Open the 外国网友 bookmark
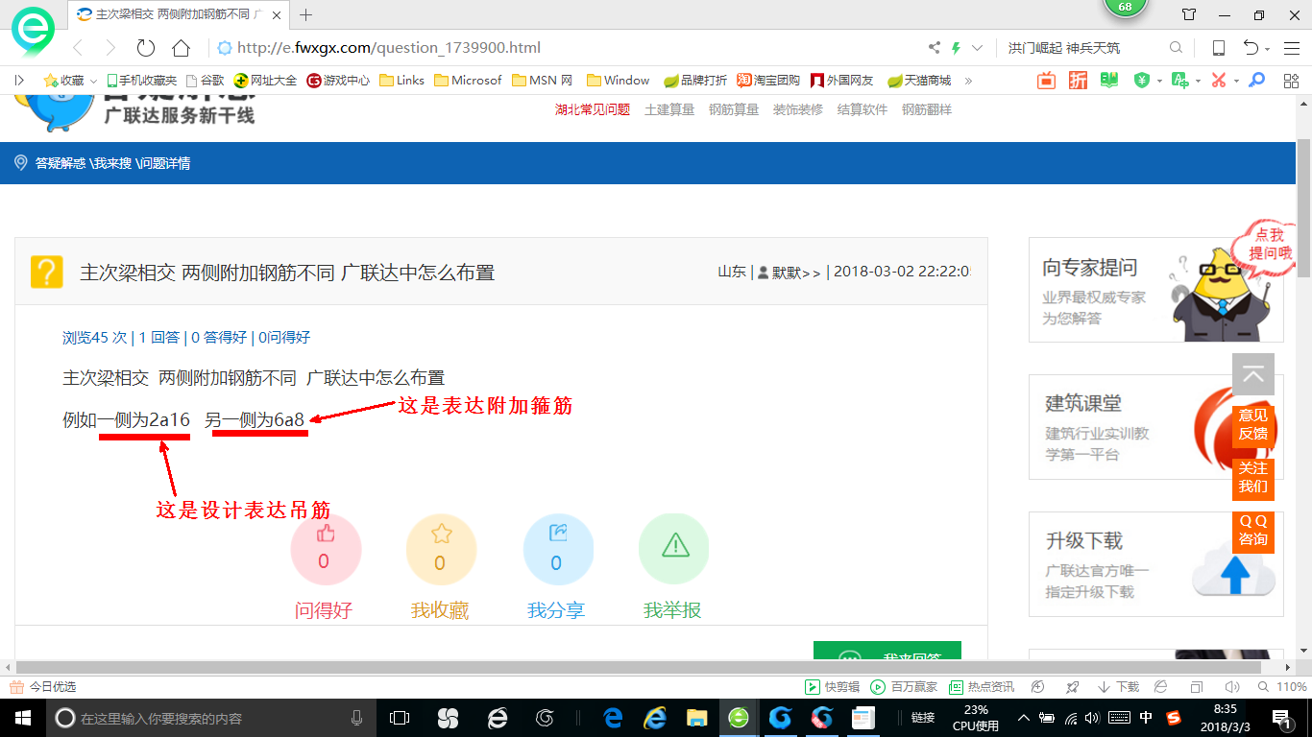Viewport: 1312px width, 737px height. point(841,81)
